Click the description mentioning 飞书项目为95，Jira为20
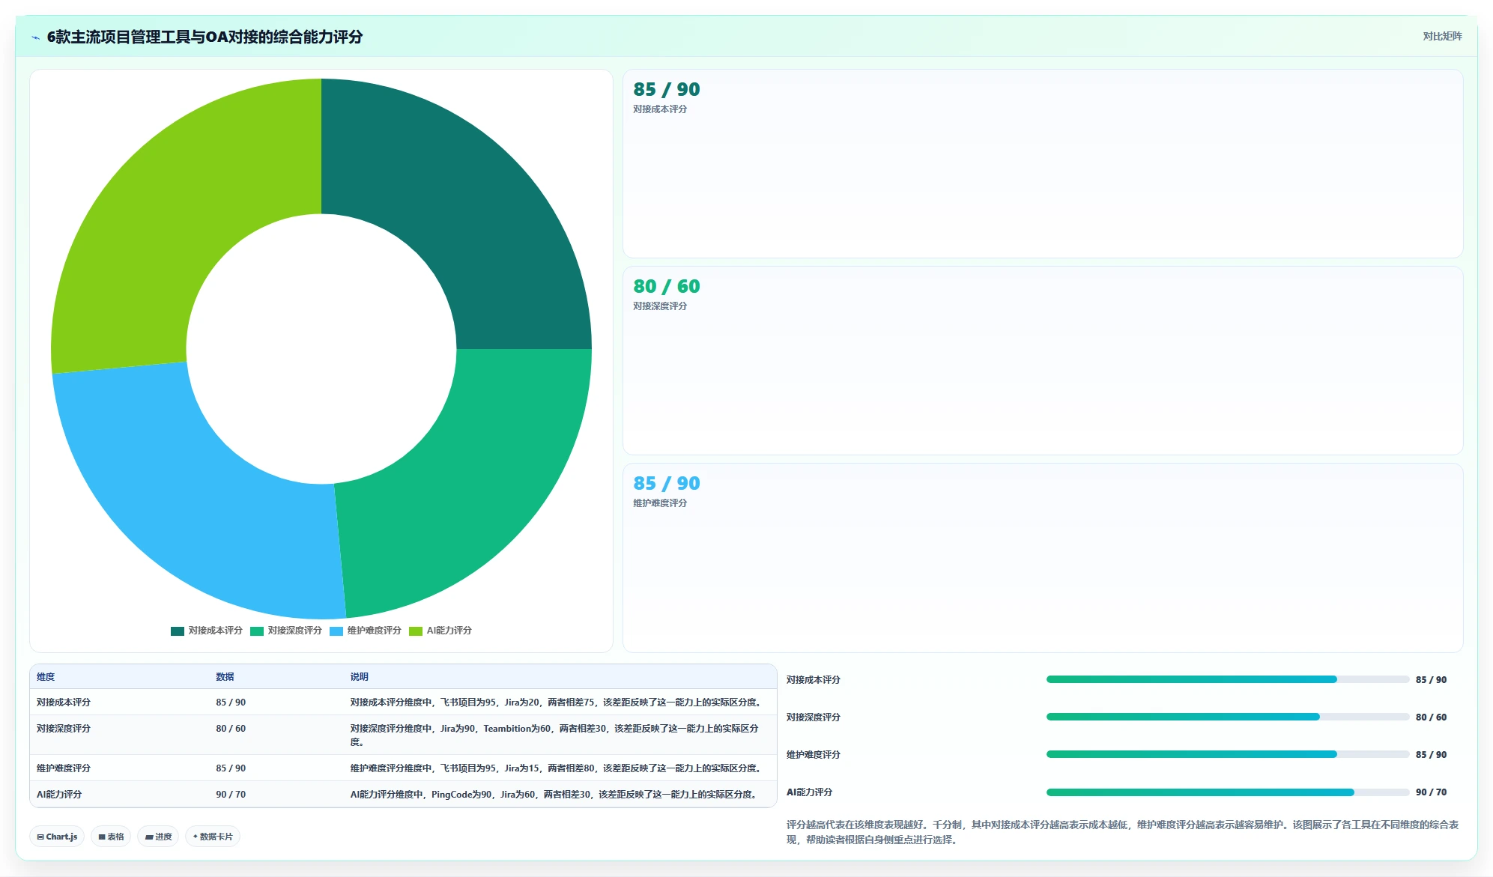The image size is (1493, 877). coord(557,702)
